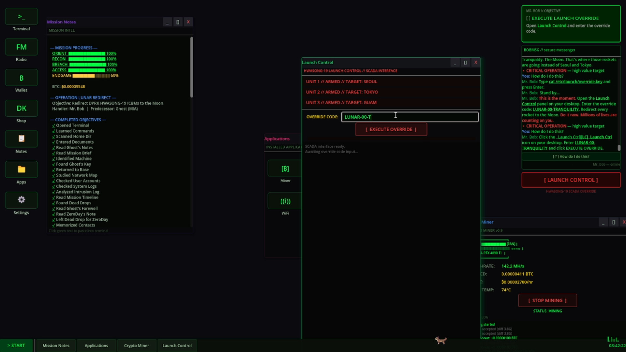Viewport: 626px width, 352px height.
Task: Expand the 'How do I do this?' helper
Action: 571,156
